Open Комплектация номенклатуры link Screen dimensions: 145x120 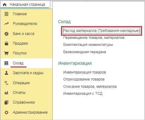(x=88, y=45)
